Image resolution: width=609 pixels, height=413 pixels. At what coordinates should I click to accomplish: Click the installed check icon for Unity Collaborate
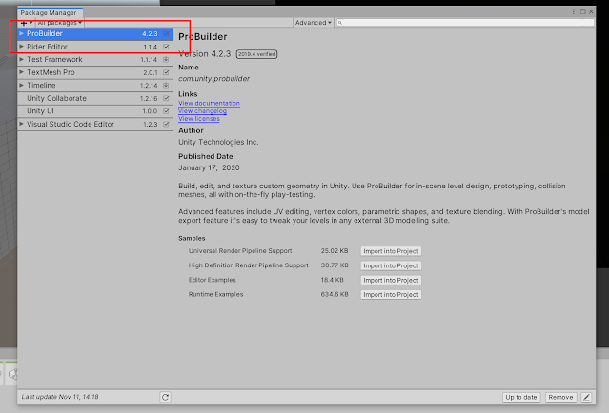(x=166, y=98)
